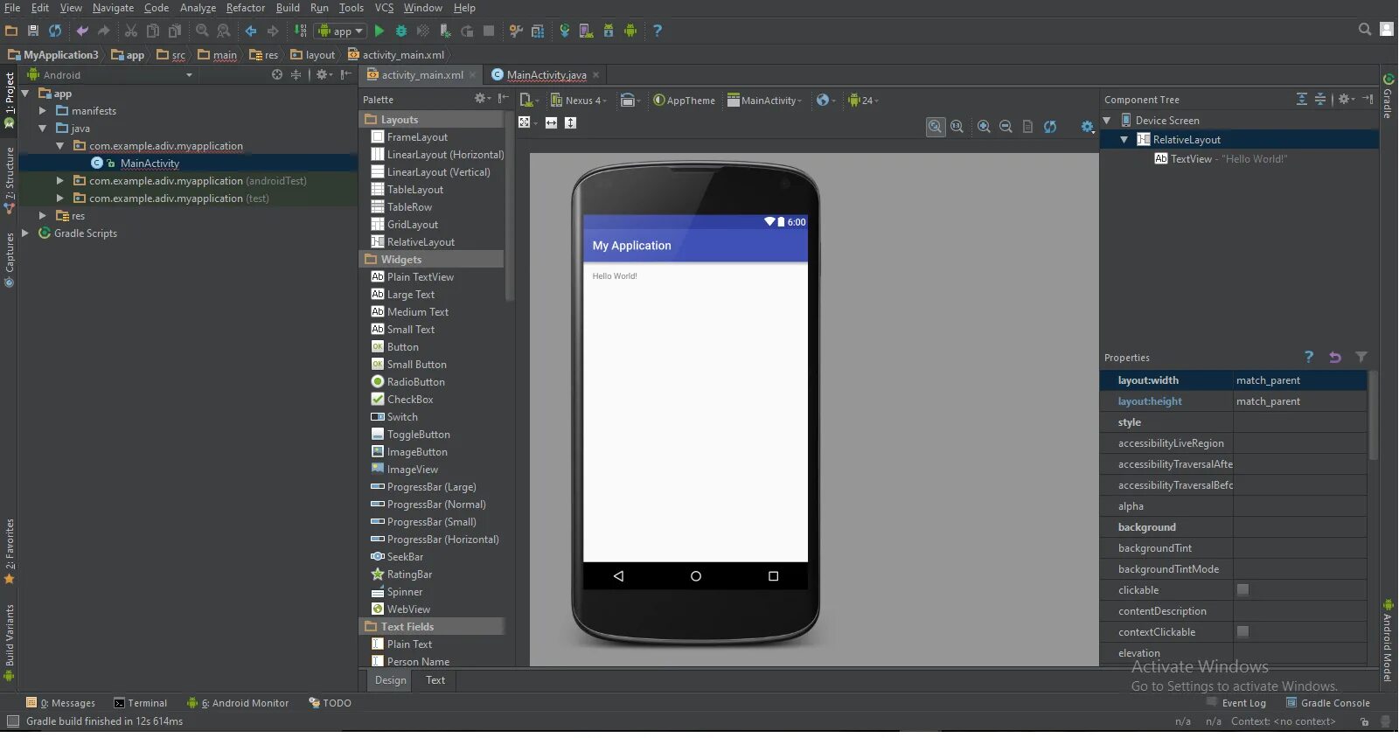Zoom in on the design preview
Viewport: 1399px width, 738px height.
pyautogui.click(x=984, y=126)
